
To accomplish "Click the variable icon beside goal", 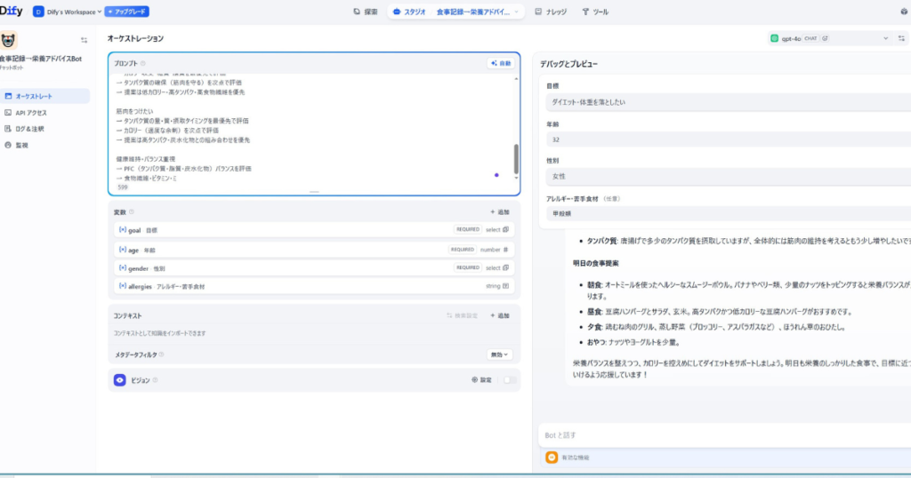I will (x=123, y=230).
